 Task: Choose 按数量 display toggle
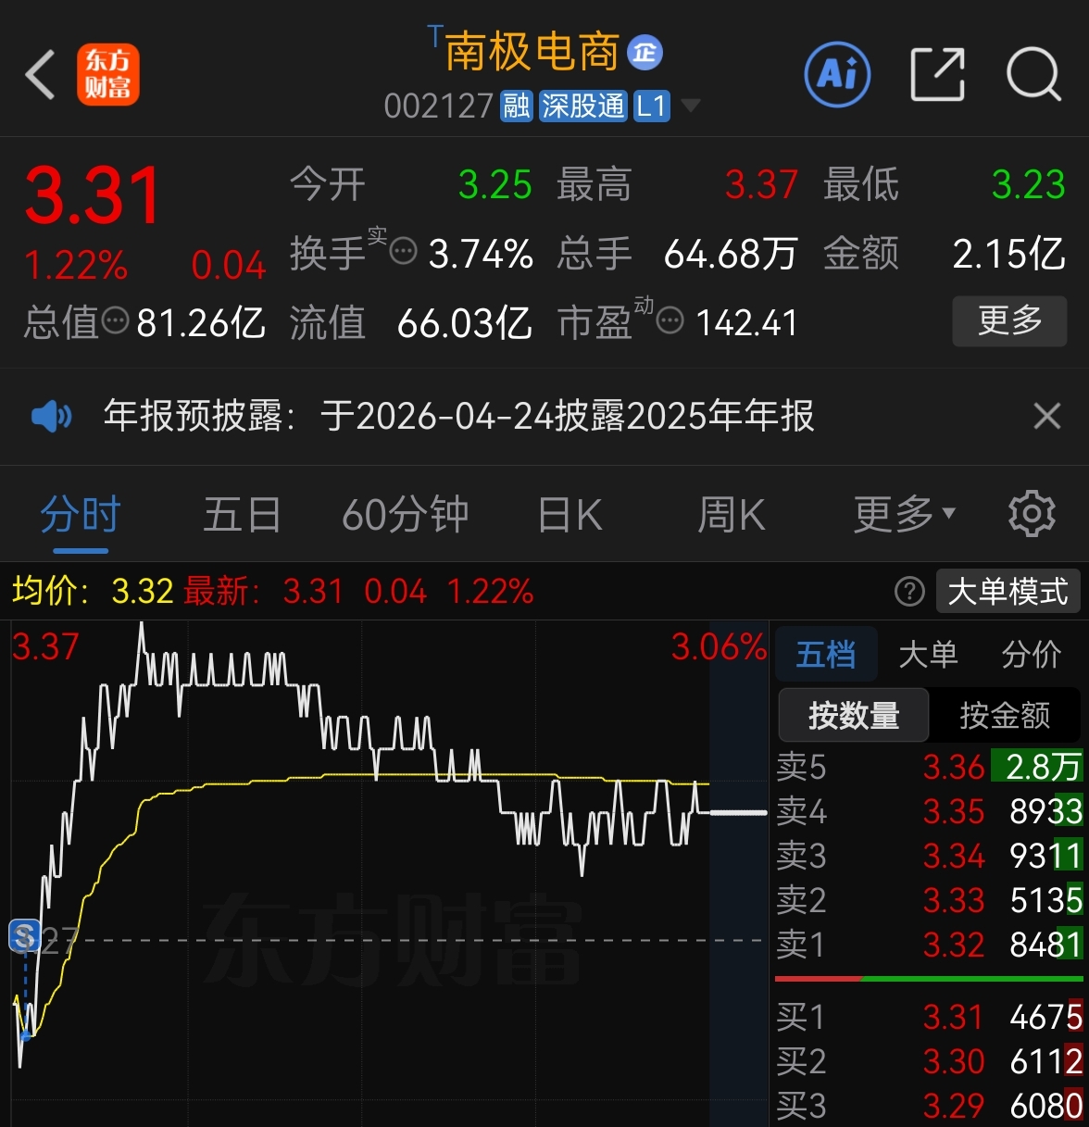[x=854, y=715]
